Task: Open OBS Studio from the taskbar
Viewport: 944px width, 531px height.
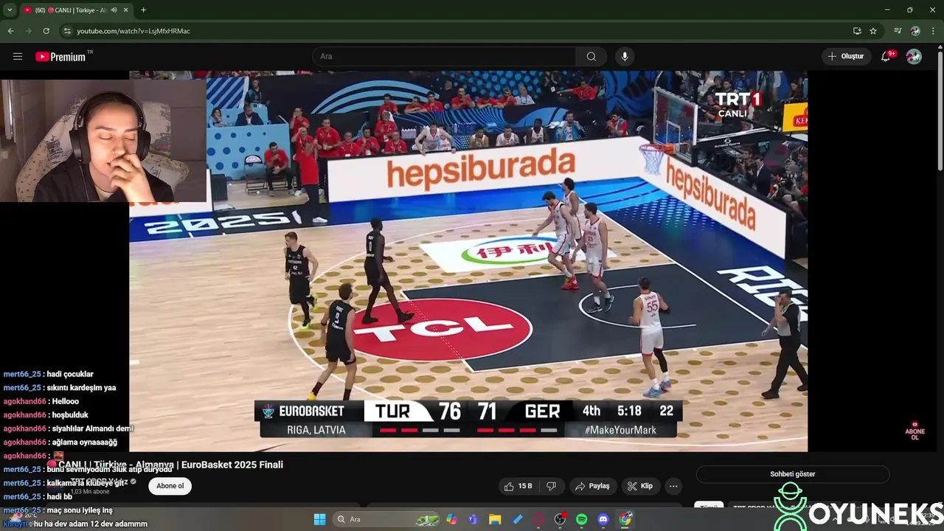Action: pos(560,519)
